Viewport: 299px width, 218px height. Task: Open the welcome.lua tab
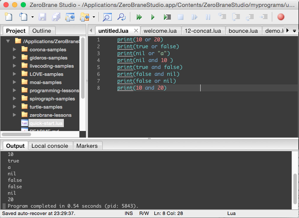pos(160,31)
